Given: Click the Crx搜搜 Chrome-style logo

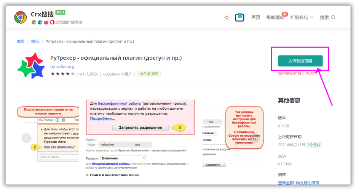Looking at the screenshot, I should click(x=21, y=18).
